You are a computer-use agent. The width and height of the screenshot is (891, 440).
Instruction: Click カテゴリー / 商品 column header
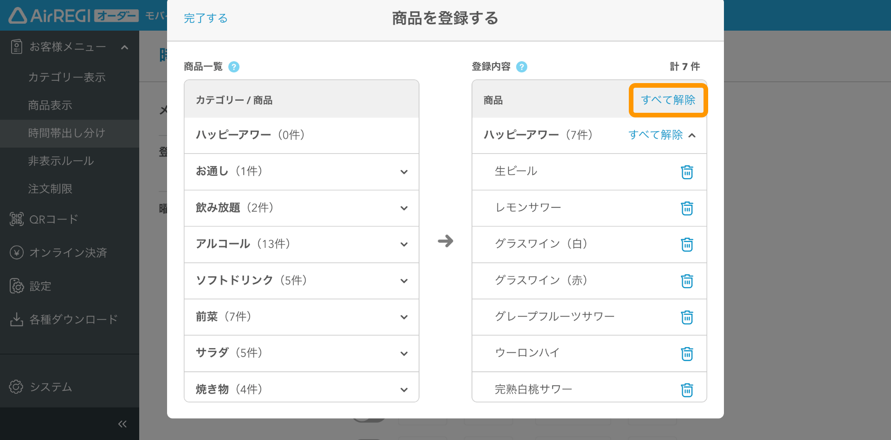[234, 100]
